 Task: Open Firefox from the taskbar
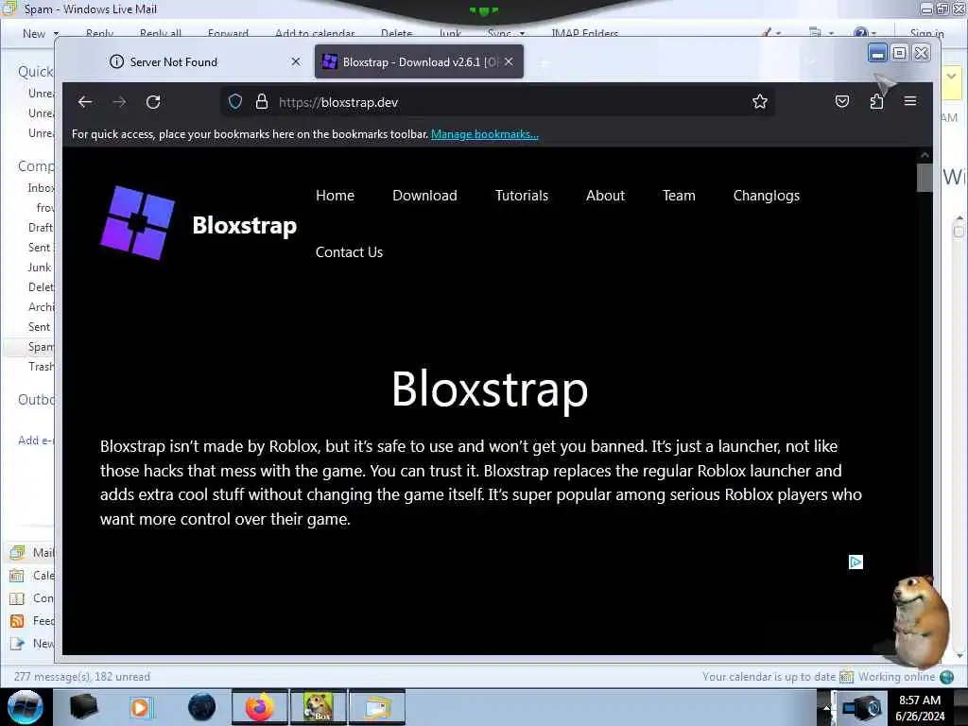point(260,707)
